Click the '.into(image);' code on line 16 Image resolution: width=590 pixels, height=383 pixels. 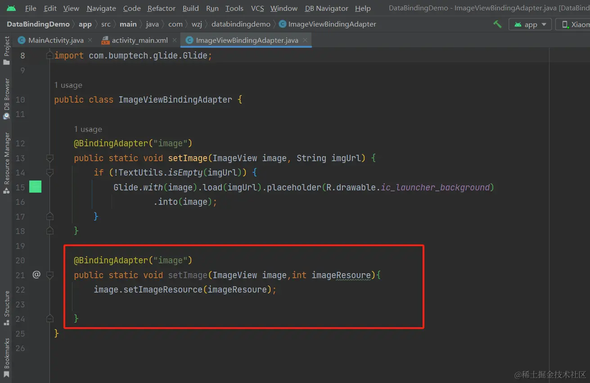[185, 202]
